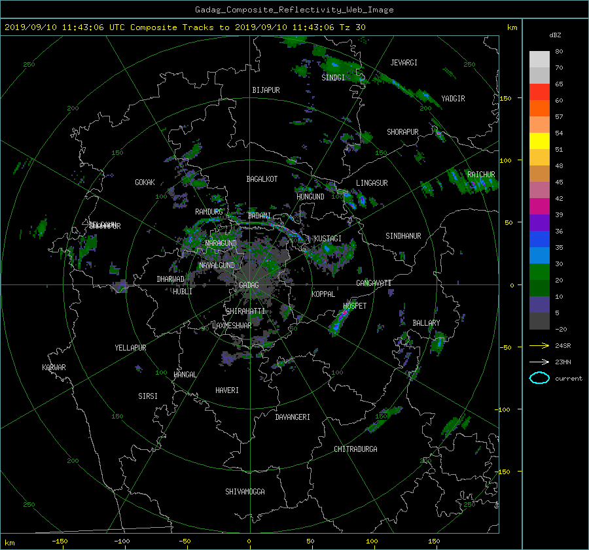Image resolution: width=589 pixels, height=550 pixels.
Task: Click the RAMDURG city label
Action: 209,212
